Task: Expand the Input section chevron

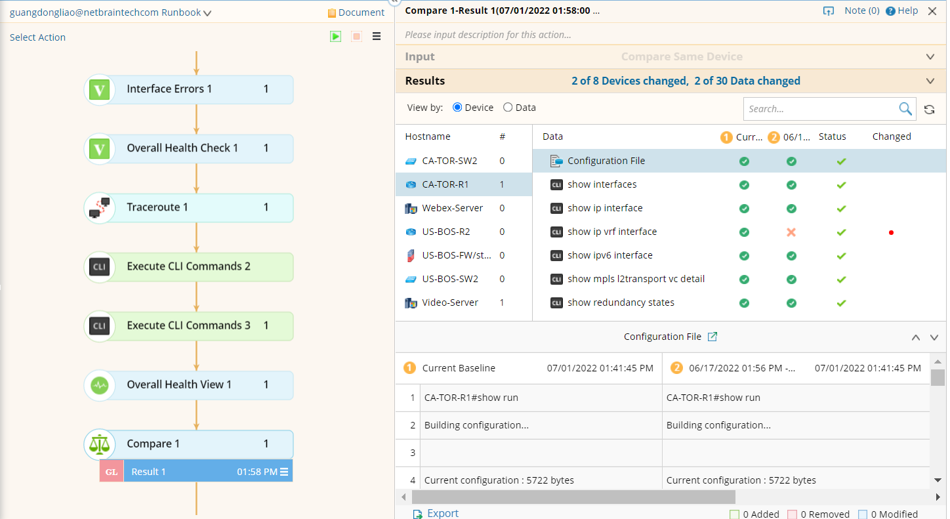Action: (930, 57)
